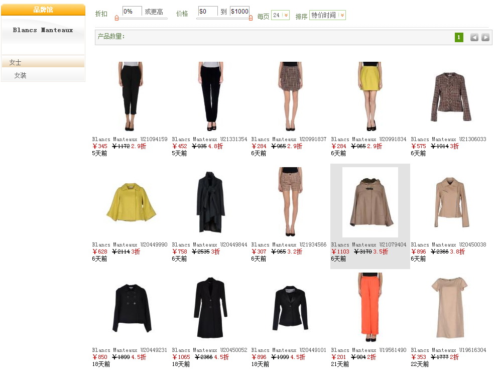497x374 pixels.
Task: Click title Blancs Manteaux U21079404
Action: click(368, 244)
